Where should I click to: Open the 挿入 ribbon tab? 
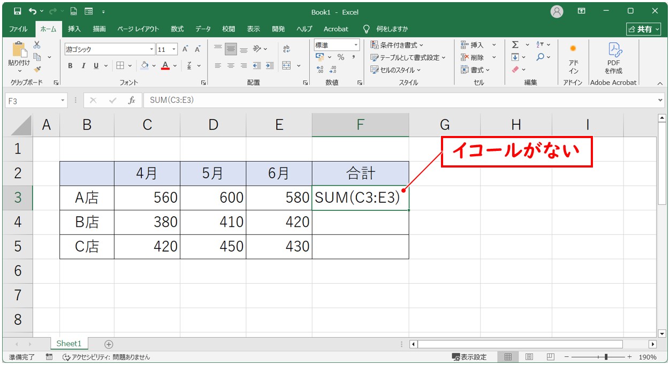(74, 29)
